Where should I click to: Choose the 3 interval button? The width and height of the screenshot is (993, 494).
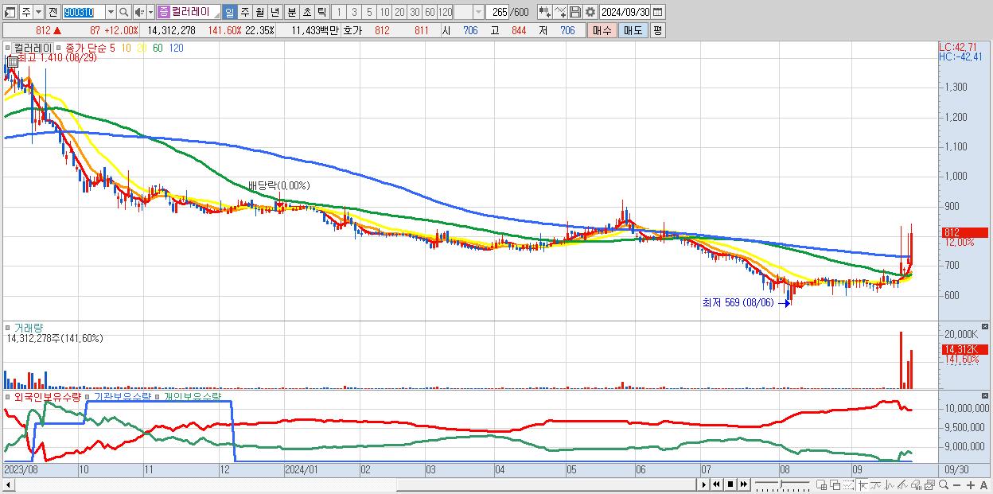[353, 12]
